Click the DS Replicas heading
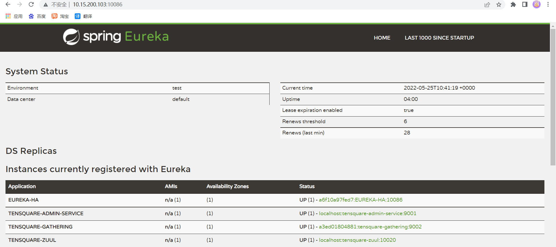 pyautogui.click(x=31, y=151)
